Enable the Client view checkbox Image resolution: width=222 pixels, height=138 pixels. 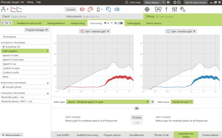126,2
